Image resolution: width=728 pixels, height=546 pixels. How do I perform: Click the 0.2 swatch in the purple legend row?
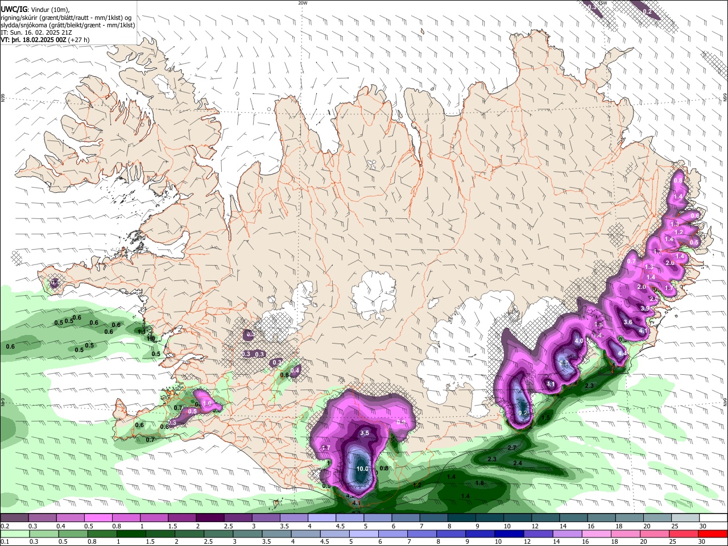pyautogui.click(x=14, y=518)
